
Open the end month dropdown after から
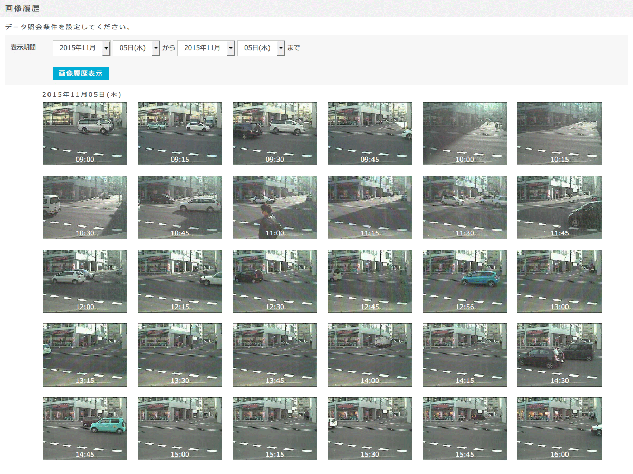pos(206,48)
